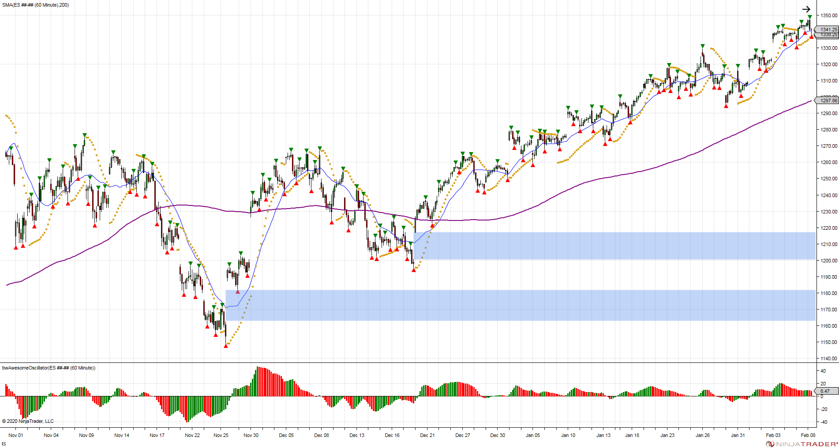Click the 1330.00 price axis label
The height and width of the screenshot is (448, 839).
(829, 48)
